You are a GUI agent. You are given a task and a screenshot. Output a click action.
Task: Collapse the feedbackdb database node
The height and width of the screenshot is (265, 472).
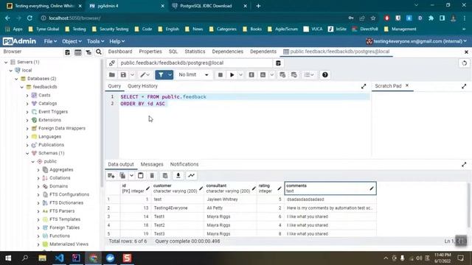(22, 87)
